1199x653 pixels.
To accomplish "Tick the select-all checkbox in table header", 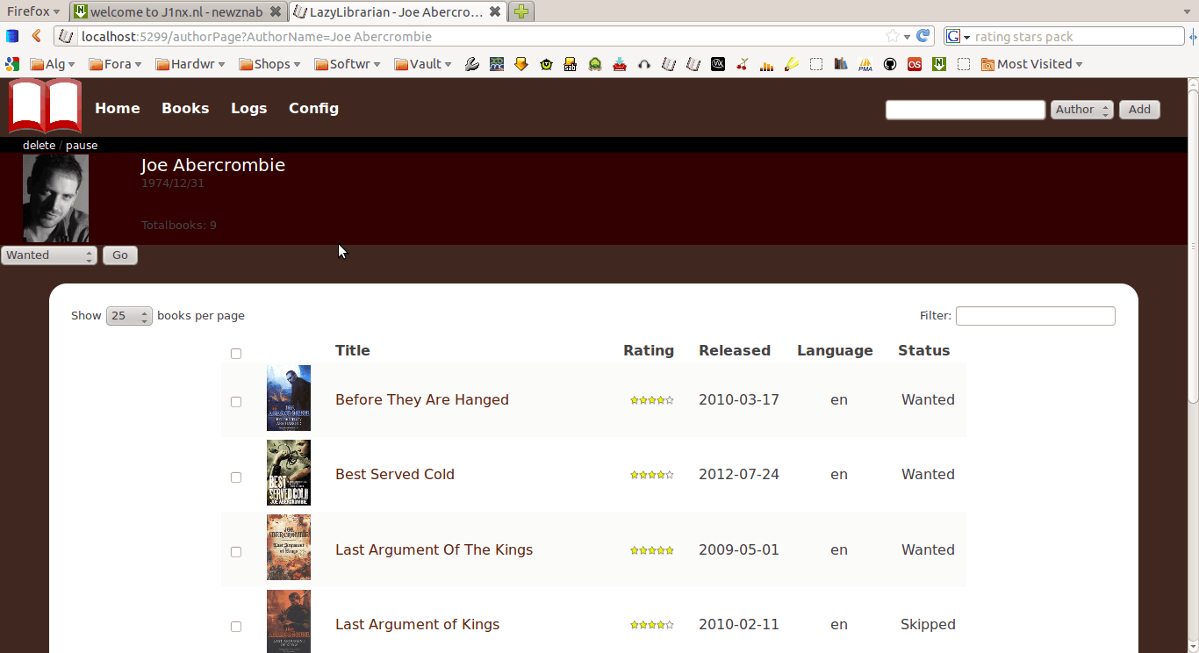I will [236, 354].
